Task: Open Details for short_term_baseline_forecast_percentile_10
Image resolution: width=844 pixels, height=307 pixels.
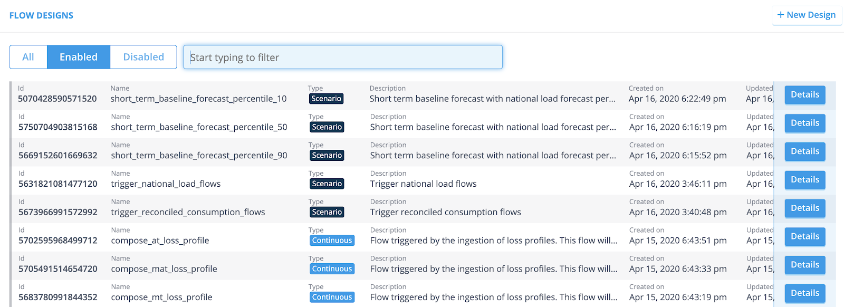Action: [x=804, y=95]
